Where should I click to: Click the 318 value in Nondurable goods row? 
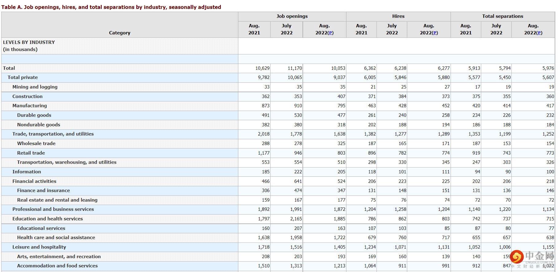[x=341, y=125]
